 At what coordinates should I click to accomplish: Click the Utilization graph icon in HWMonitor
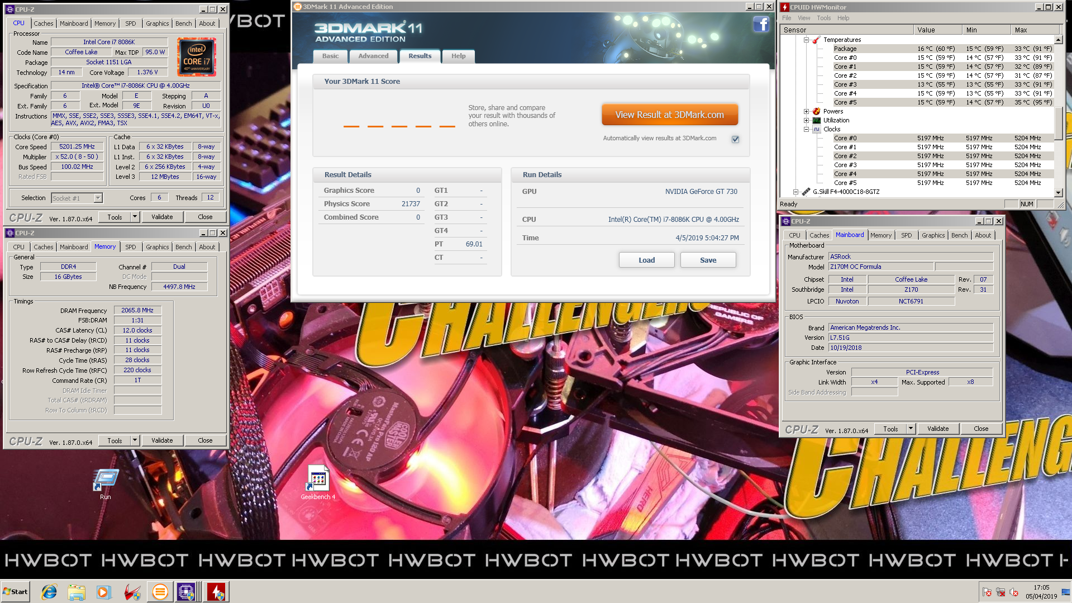click(816, 120)
